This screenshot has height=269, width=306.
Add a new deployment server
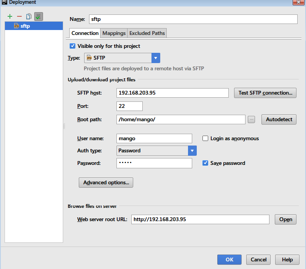[x=10, y=16]
